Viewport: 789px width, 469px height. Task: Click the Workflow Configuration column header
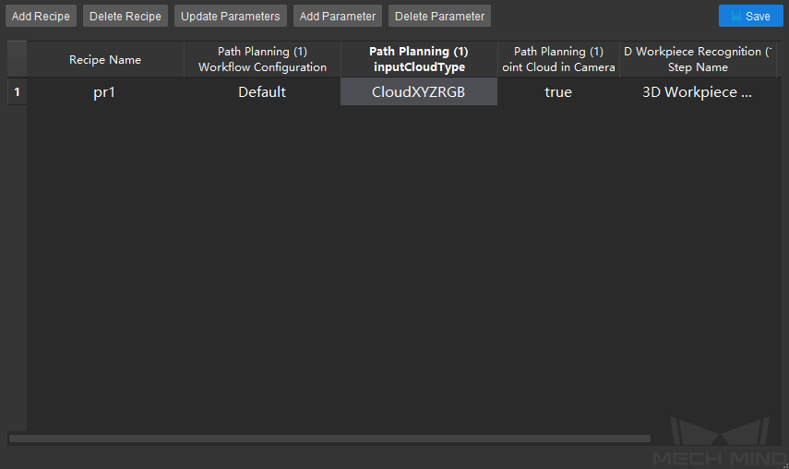pyautogui.click(x=262, y=59)
